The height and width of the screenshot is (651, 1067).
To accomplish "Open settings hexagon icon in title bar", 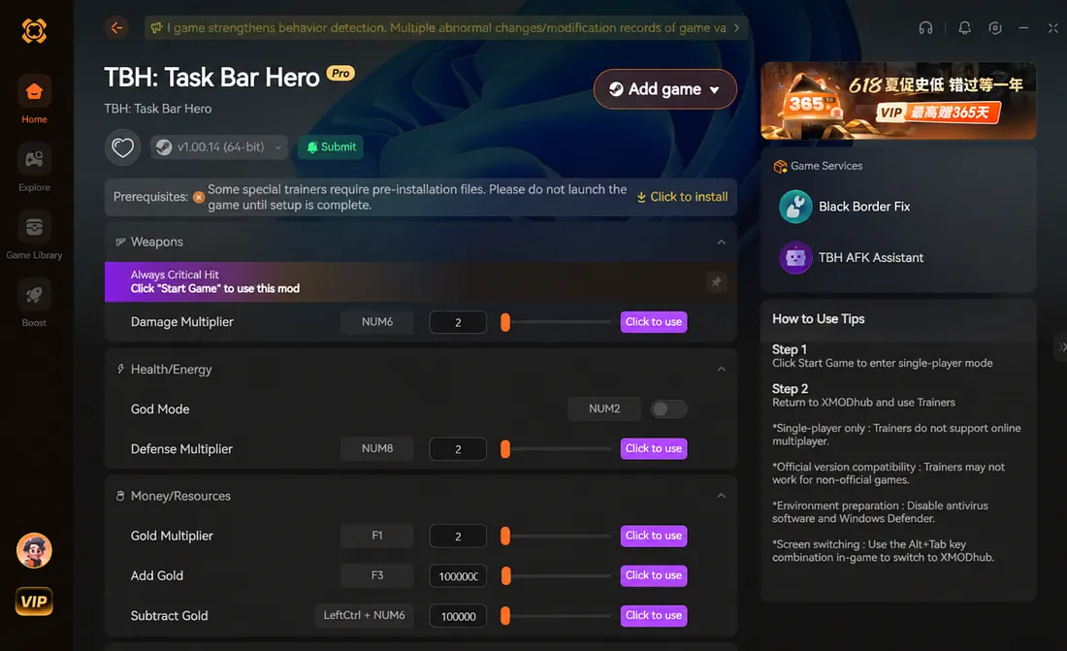I will click(995, 28).
